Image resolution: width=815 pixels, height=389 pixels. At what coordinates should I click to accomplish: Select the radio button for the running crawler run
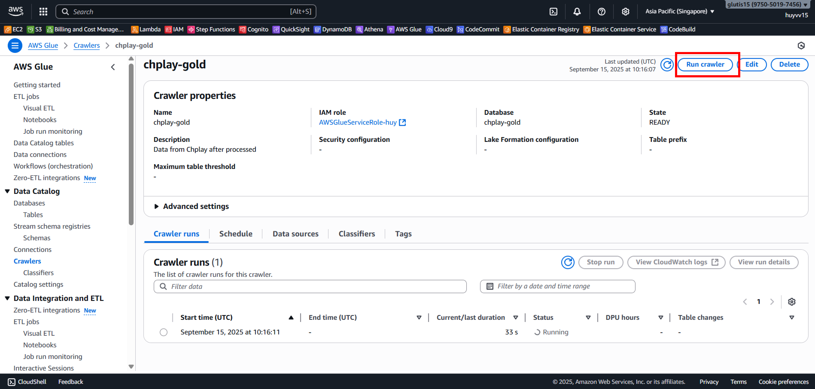pos(164,332)
